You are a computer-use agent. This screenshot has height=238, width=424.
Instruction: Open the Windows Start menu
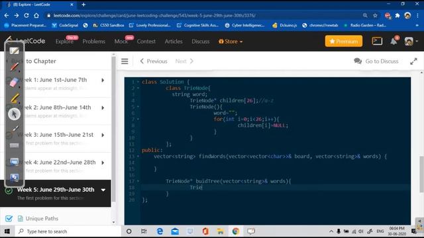7,231
